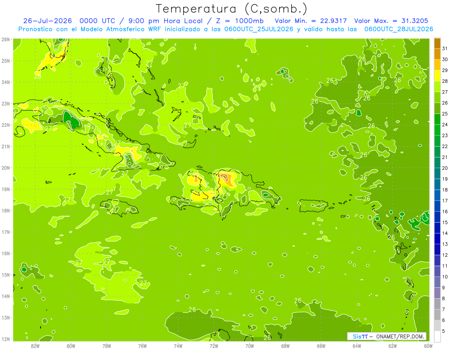This screenshot has width=455, height=351.
Task: Click the "18N" latitude axis label
Action: 6,211
